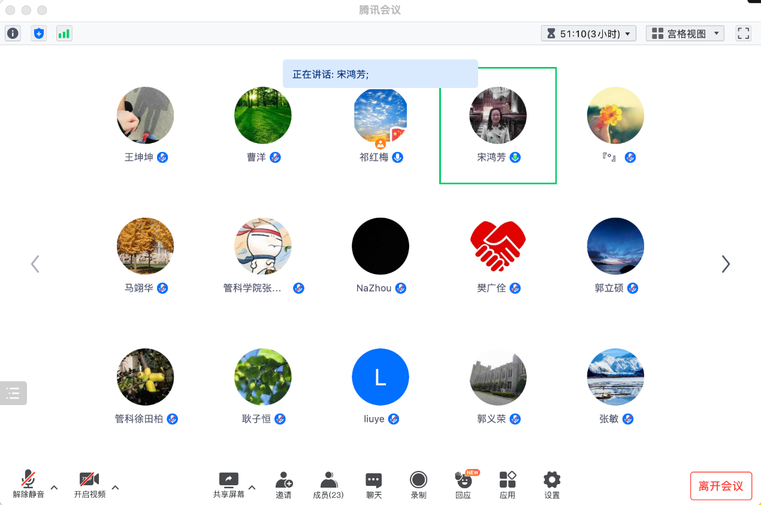
Task: Start 录制 recording
Action: [x=418, y=485]
